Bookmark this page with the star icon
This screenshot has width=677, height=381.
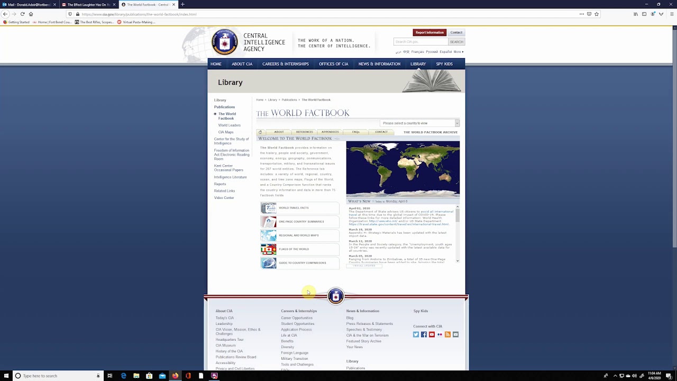tap(596, 14)
